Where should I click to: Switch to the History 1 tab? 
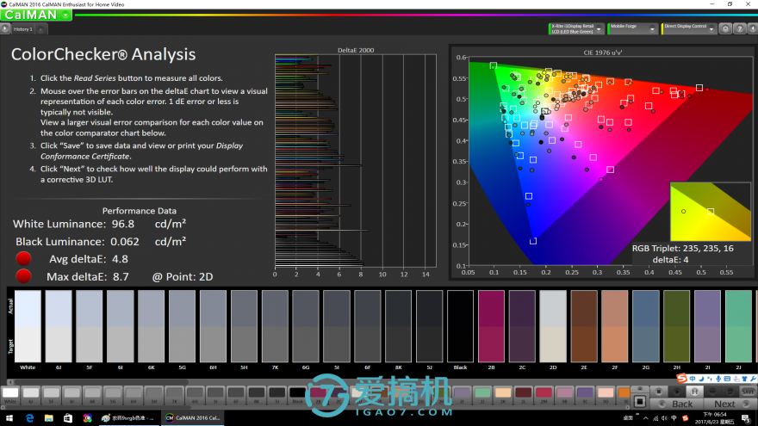(x=22, y=29)
